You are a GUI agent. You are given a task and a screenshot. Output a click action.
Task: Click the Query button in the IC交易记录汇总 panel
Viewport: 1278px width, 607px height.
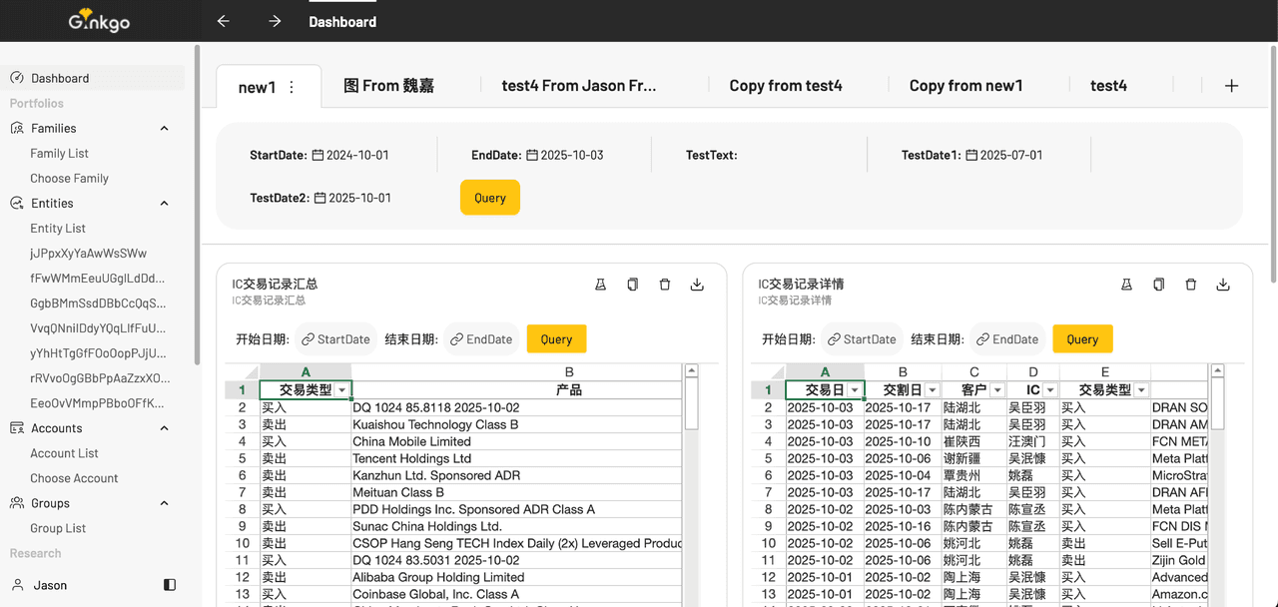pyautogui.click(x=556, y=339)
